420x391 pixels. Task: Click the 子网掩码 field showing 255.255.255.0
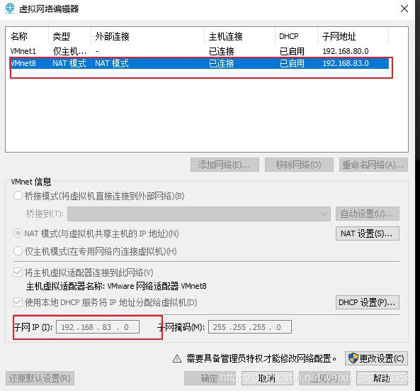click(250, 327)
